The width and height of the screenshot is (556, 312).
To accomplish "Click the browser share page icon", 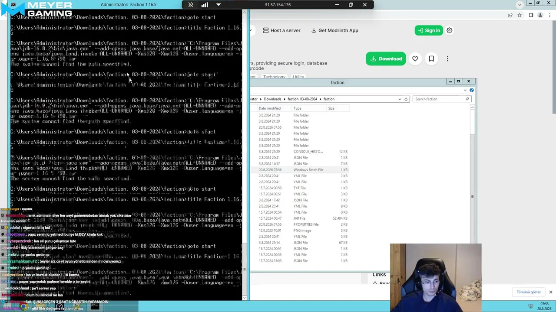I will click(x=510, y=15).
